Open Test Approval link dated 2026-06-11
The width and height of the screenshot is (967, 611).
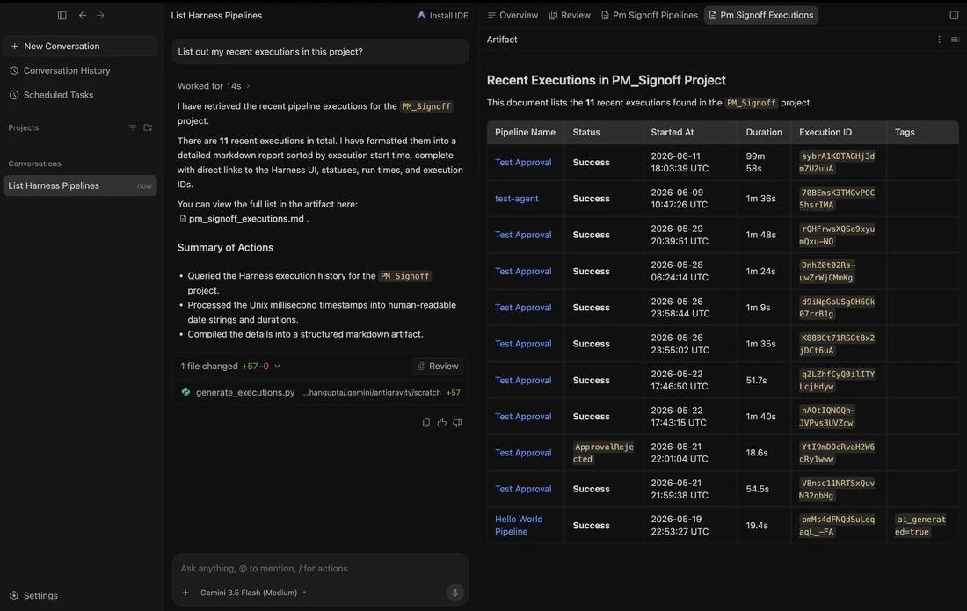click(x=523, y=162)
